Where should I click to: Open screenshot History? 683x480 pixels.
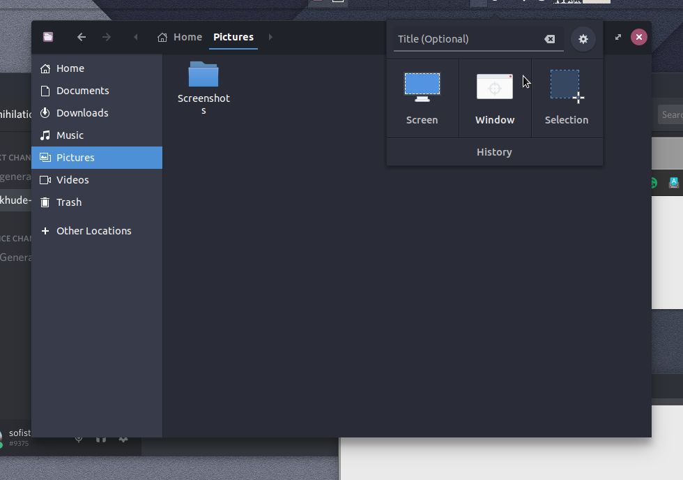(x=494, y=152)
